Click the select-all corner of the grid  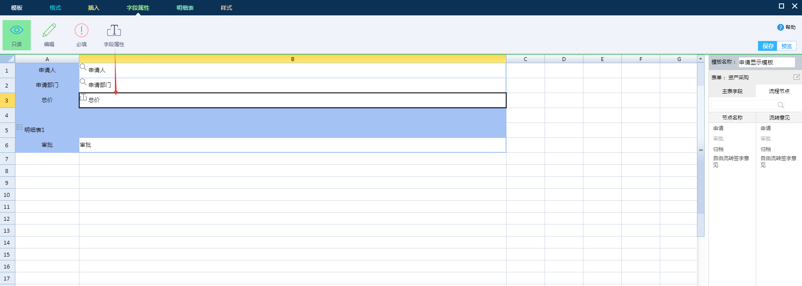(x=8, y=59)
